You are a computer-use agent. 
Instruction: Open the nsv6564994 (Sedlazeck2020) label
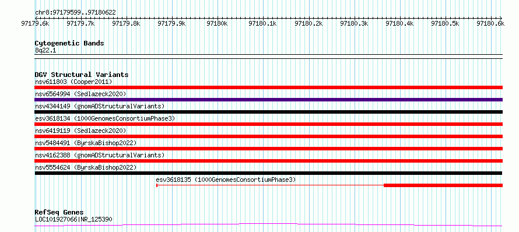pos(80,94)
